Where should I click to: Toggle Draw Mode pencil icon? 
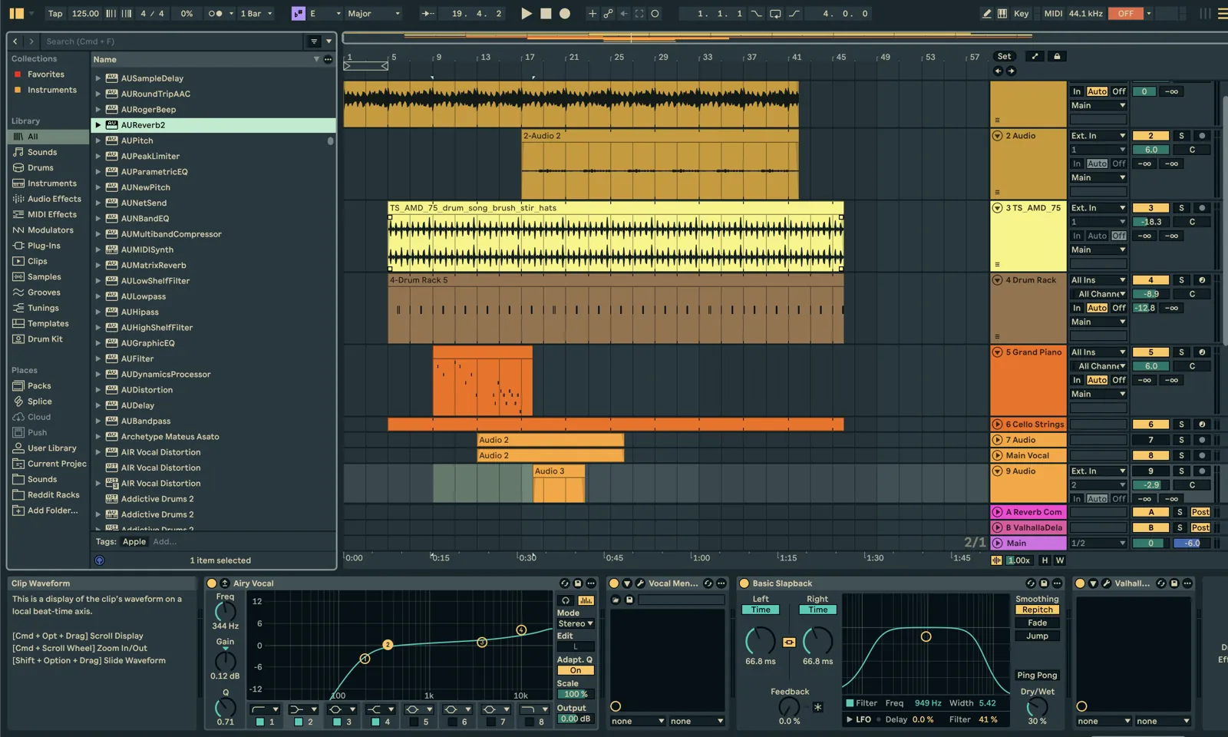tap(986, 13)
